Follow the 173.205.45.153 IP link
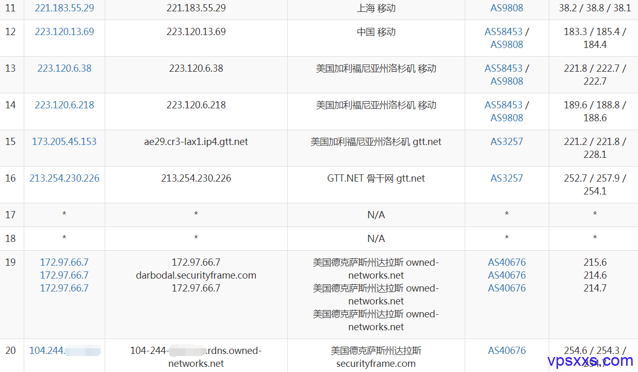 64,141
